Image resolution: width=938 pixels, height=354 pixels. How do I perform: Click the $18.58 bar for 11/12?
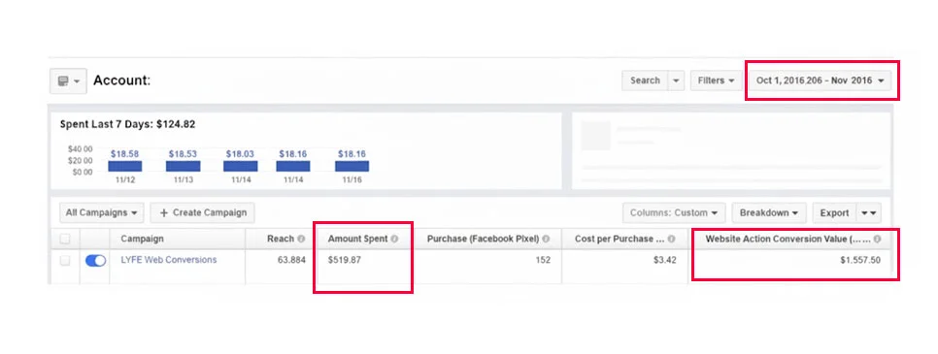point(124,166)
